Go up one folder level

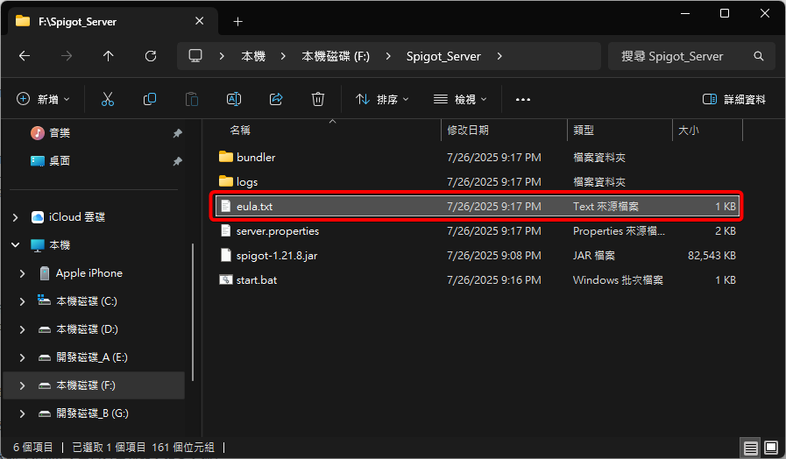click(x=109, y=56)
